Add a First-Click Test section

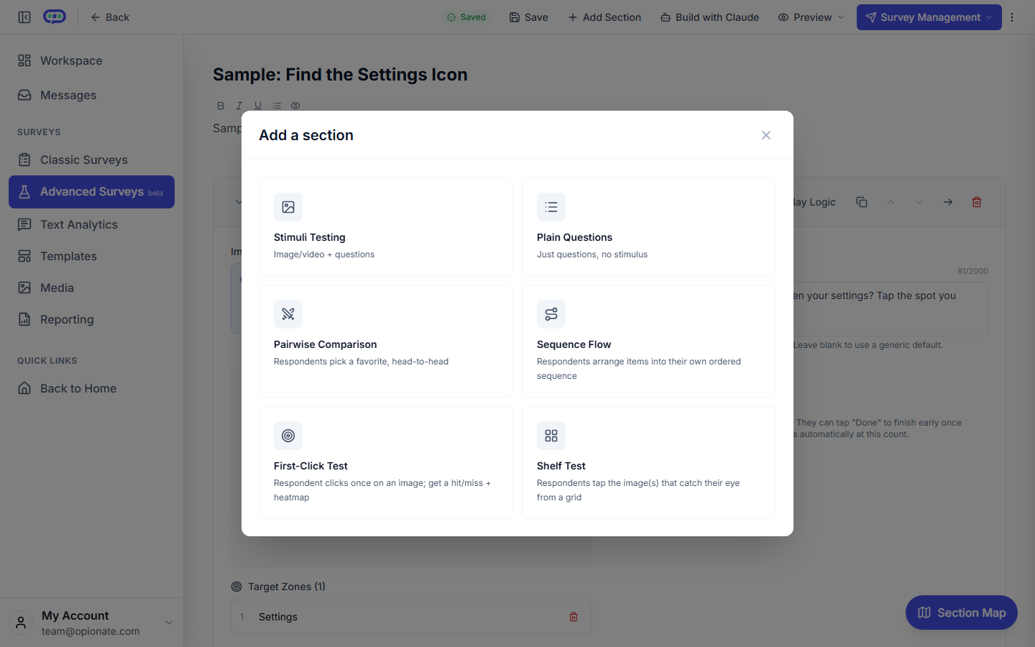386,462
